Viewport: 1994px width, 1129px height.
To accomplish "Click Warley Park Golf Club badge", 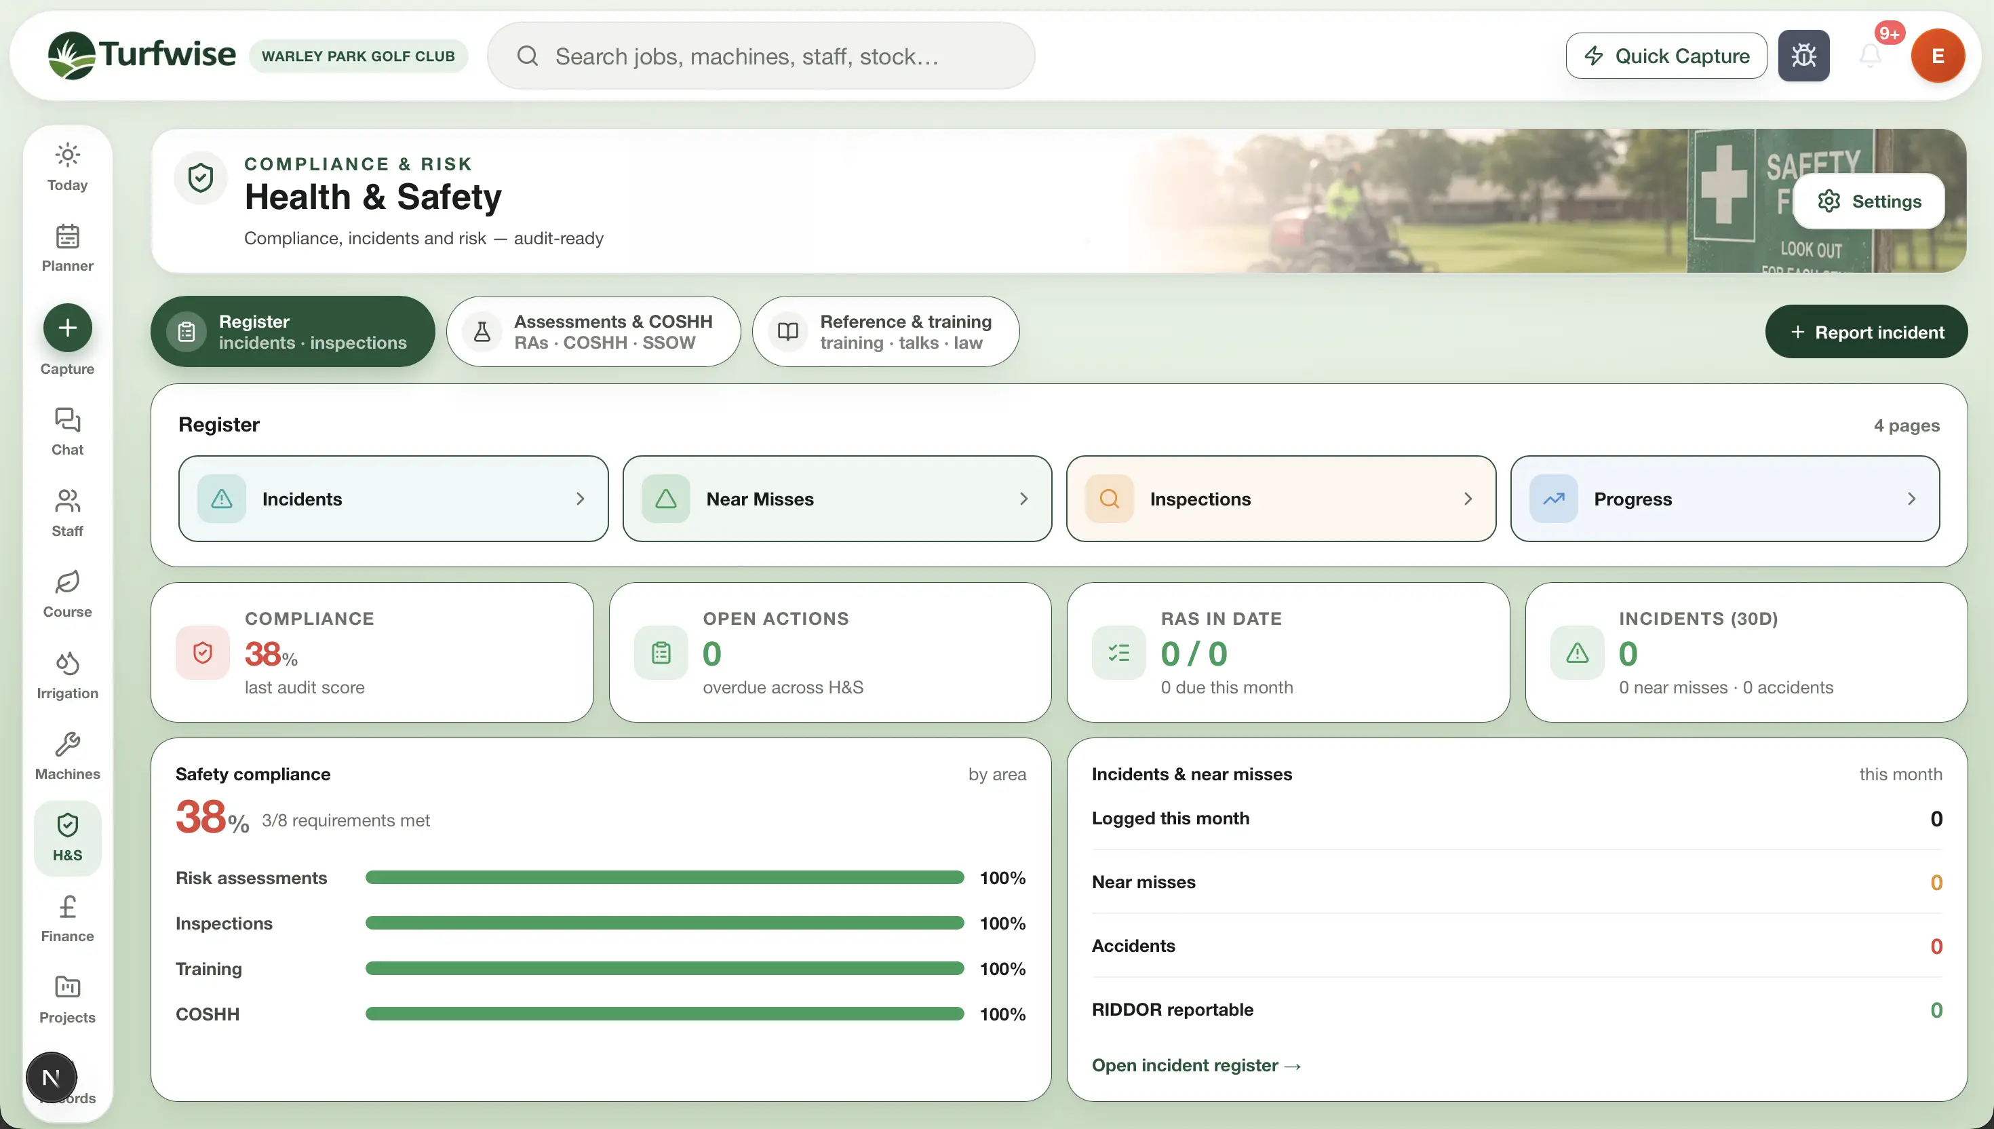I will click(x=358, y=56).
